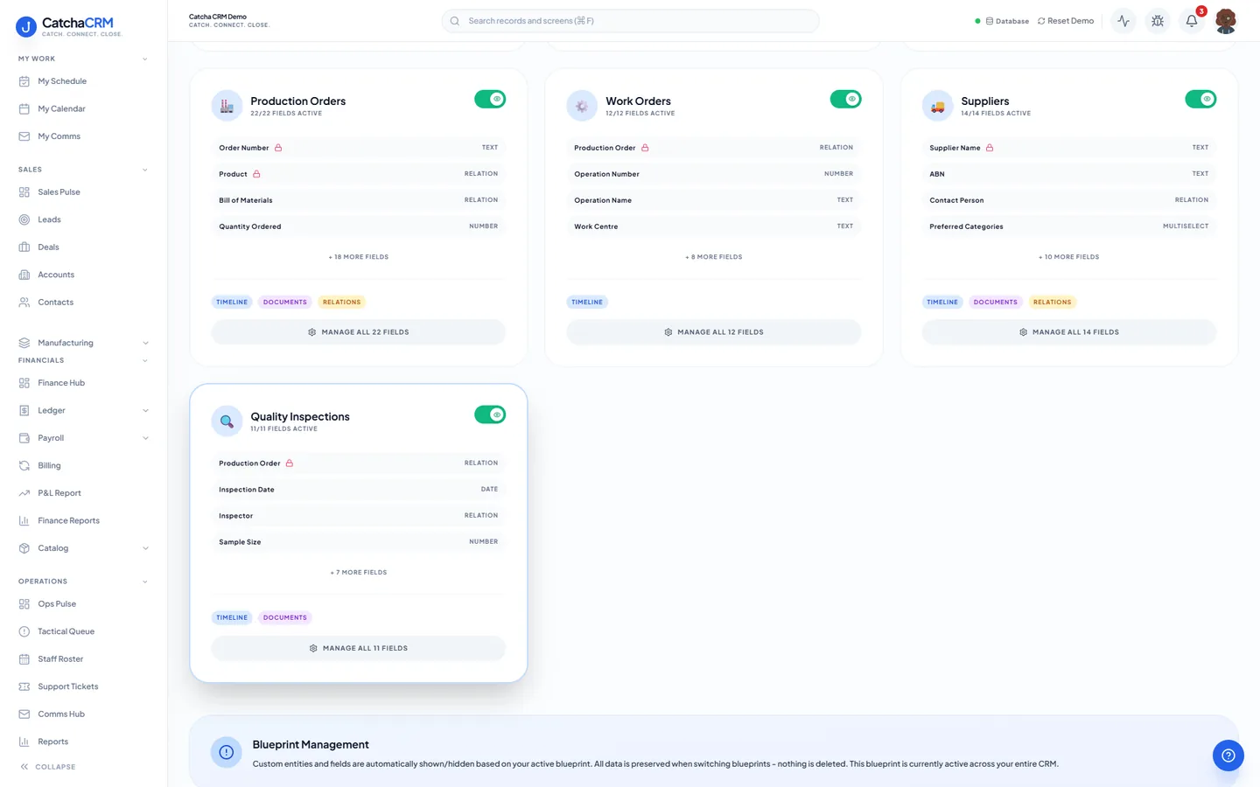Click the Database status indicator
The image size is (1260, 787).
click(x=1003, y=21)
